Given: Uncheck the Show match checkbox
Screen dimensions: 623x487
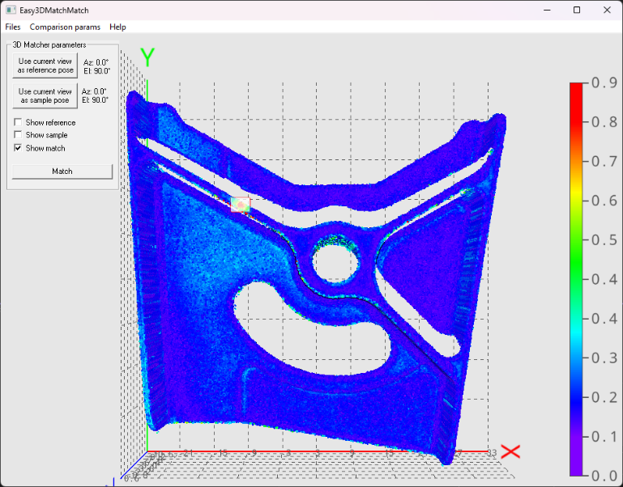Looking at the screenshot, I should [18, 148].
